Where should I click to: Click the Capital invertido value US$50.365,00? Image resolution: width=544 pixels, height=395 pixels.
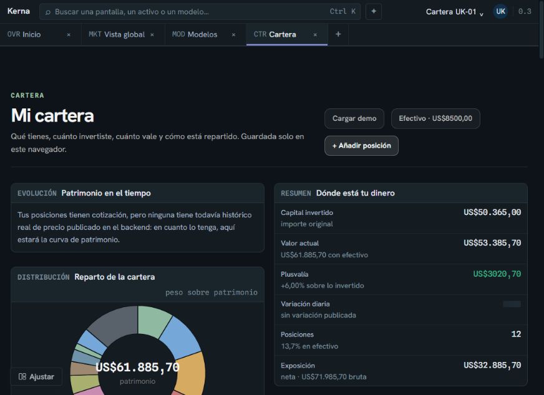pos(492,212)
